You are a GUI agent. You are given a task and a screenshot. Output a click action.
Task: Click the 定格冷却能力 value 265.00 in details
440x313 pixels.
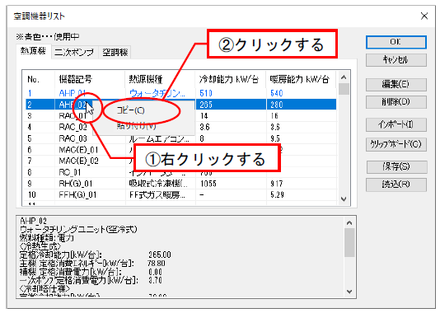(159, 255)
